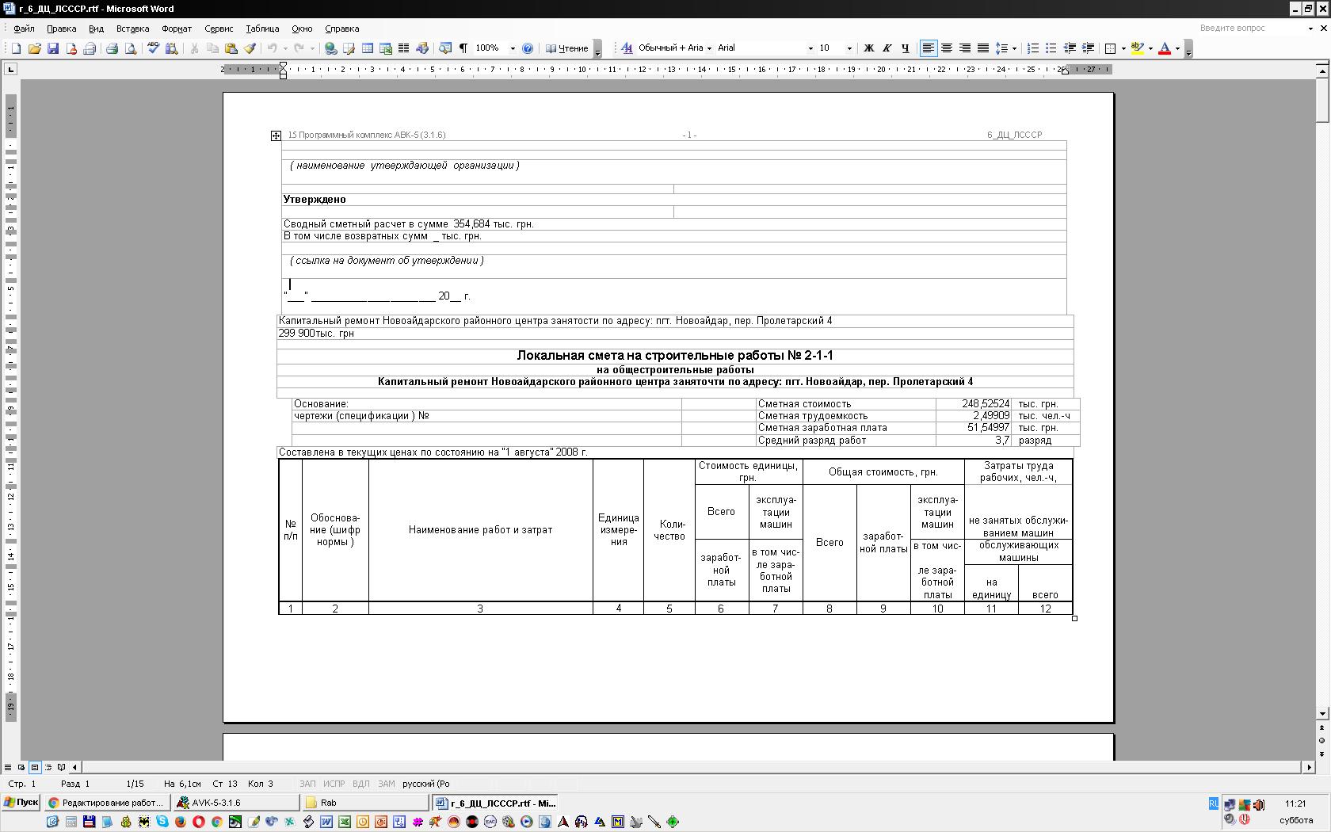Toggle show/hide paragraph marks
1331x832 pixels.
click(x=463, y=48)
